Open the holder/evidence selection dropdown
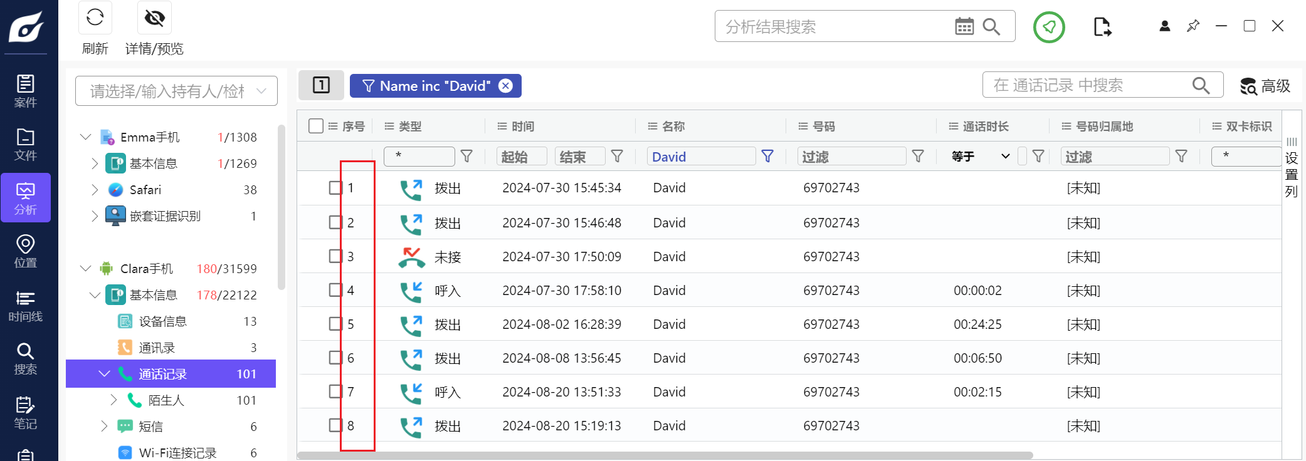Image resolution: width=1306 pixels, height=461 pixels. [176, 91]
